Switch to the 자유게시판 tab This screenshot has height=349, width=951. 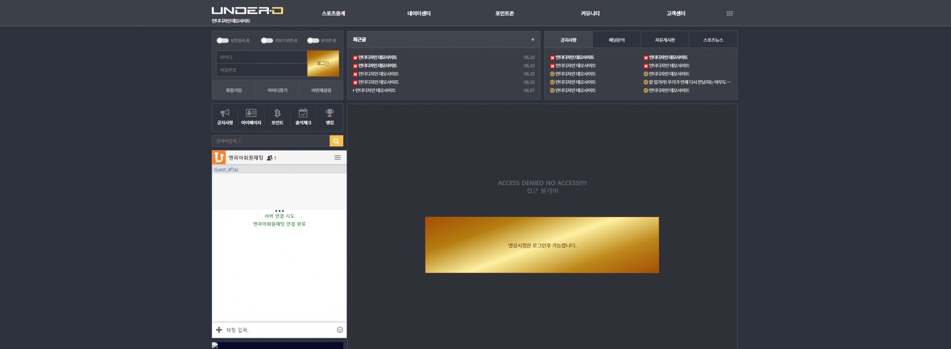click(x=665, y=40)
